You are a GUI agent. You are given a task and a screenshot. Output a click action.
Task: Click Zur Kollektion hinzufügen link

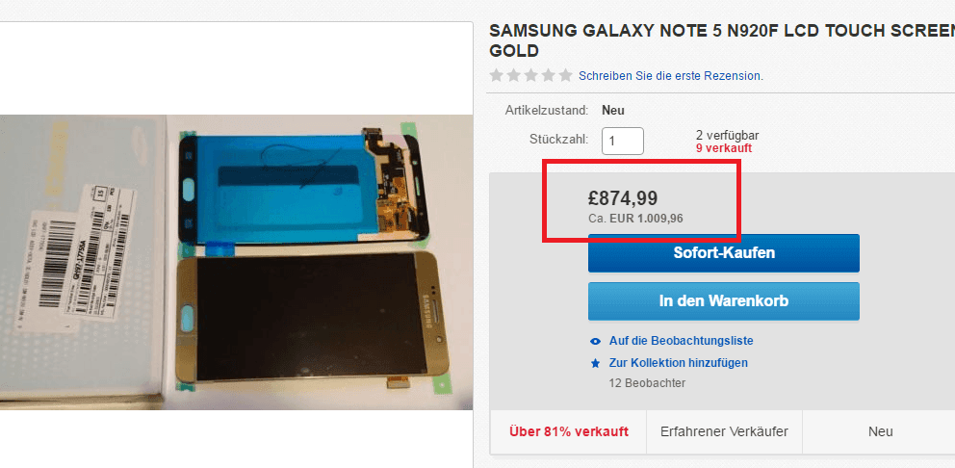pyautogui.click(x=679, y=363)
